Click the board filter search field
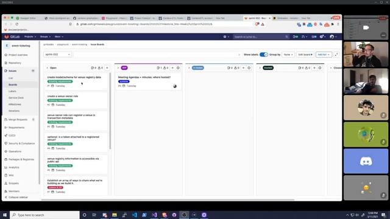Screen dimensions: 390x219 157,54
